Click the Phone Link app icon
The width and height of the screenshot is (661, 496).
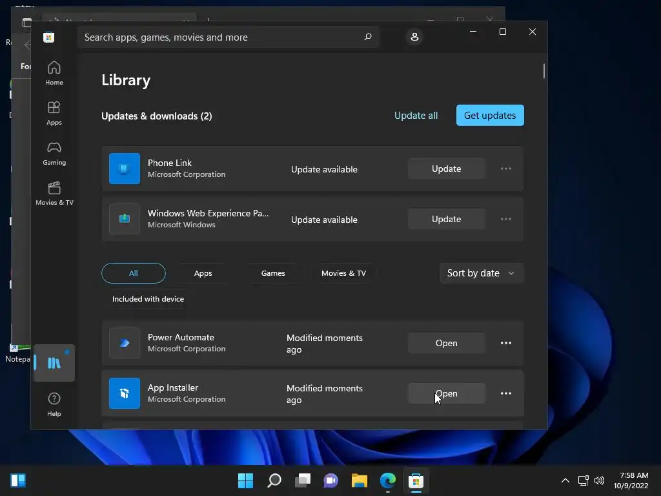125,169
